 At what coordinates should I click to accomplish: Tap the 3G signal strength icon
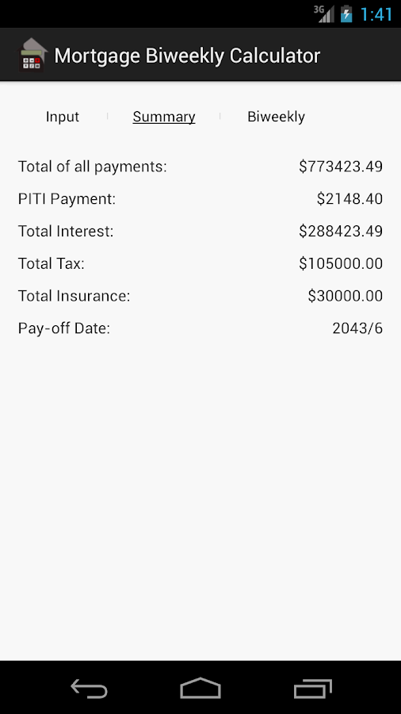click(x=323, y=13)
